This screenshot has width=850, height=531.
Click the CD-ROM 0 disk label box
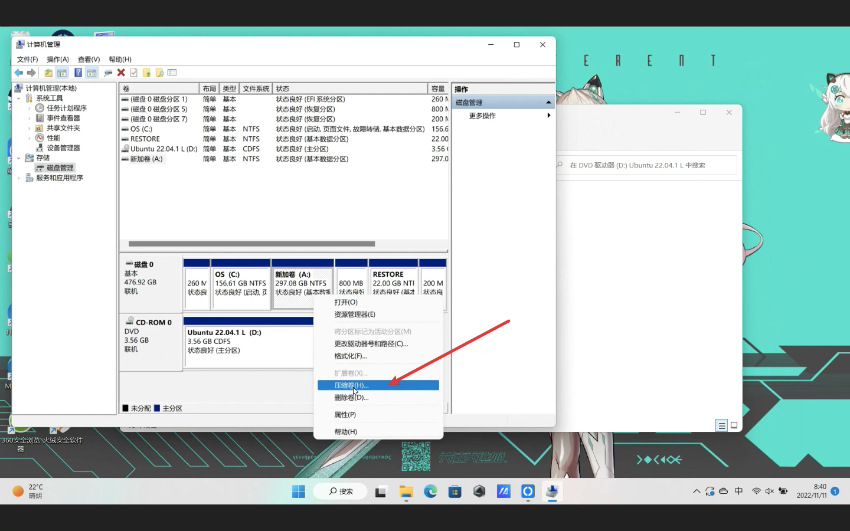[x=151, y=342]
